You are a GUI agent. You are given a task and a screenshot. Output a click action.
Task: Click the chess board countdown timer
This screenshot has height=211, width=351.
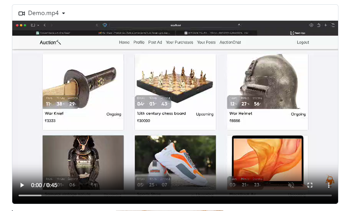click(x=153, y=102)
